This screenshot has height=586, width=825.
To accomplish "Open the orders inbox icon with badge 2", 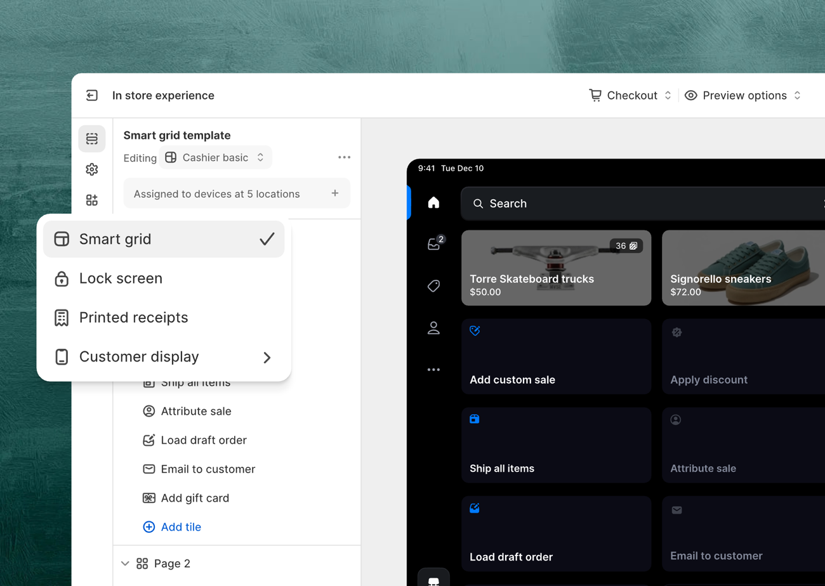I will pyautogui.click(x=434, y=244).
